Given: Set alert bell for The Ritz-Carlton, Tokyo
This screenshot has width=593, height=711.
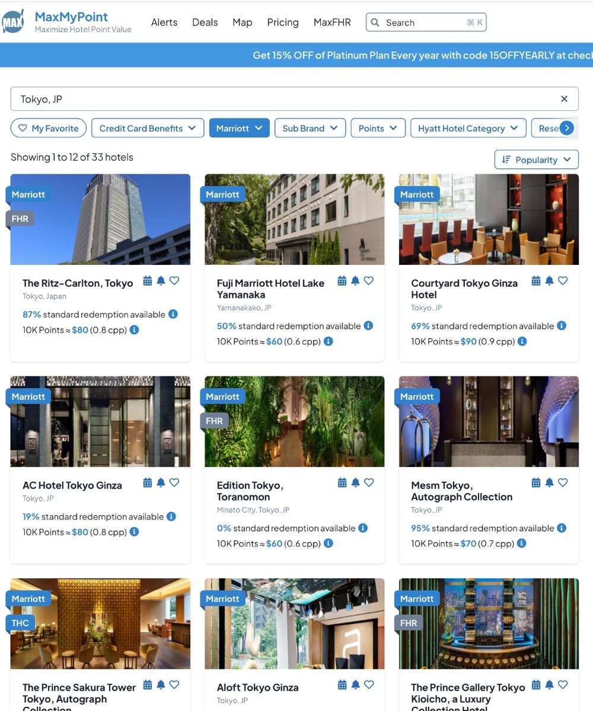Looking at the screenshot, I should click(x=161, y=281).
